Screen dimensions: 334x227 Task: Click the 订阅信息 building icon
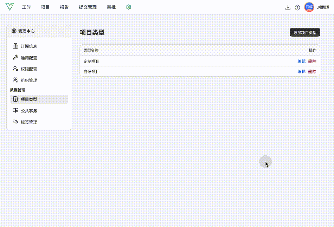[x=15, y=46]
